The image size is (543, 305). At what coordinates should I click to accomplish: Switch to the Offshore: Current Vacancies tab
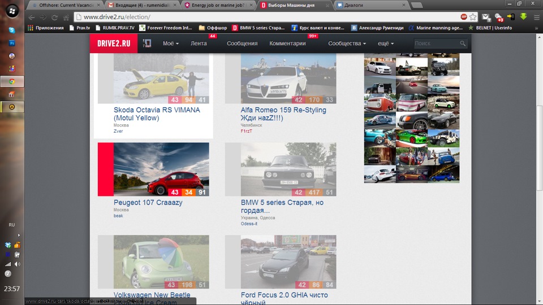point(66,5)
